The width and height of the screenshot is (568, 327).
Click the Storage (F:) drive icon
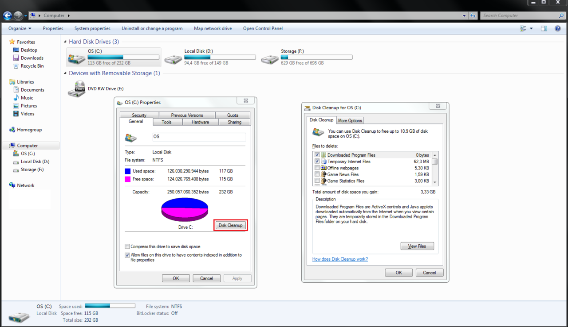coord(270,59)
